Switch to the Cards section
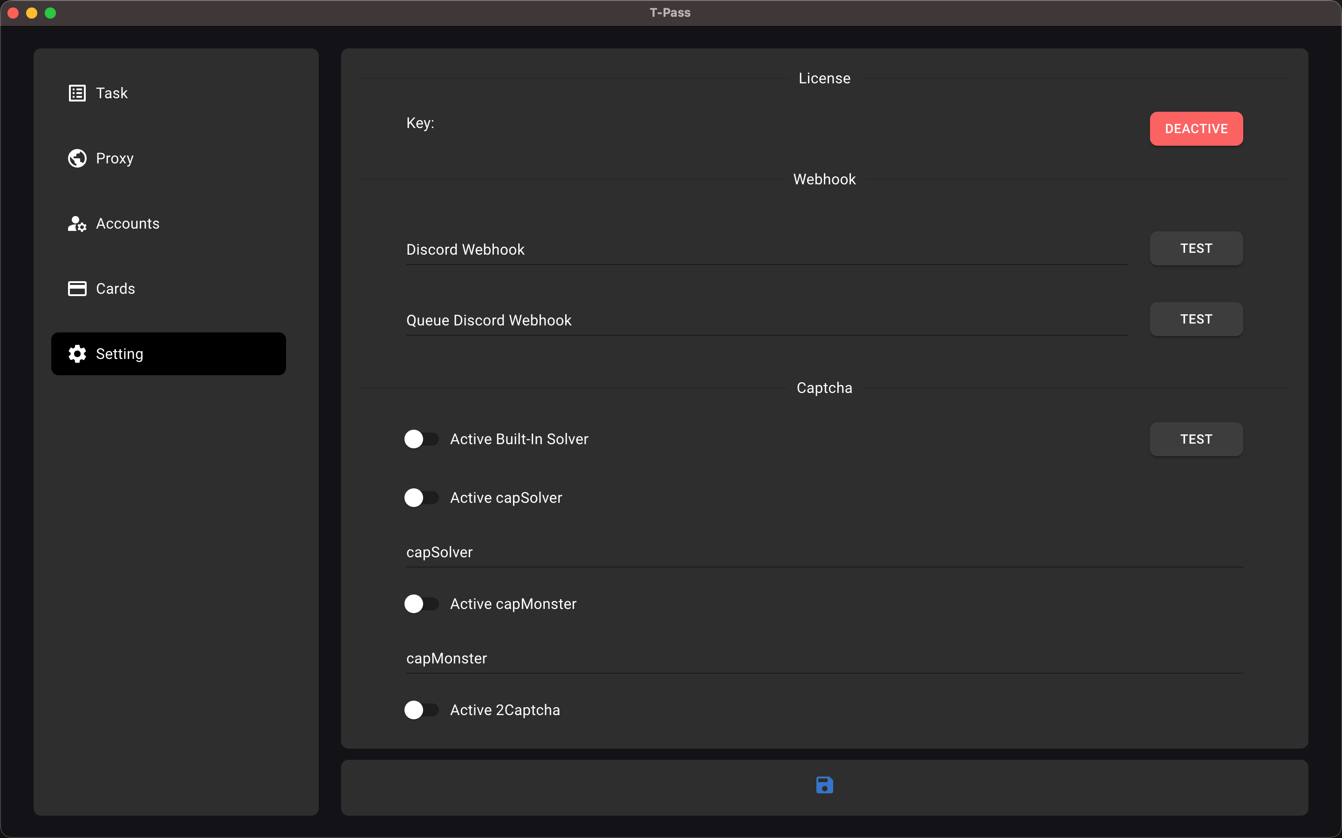1342x838 pixels. pyautogui.click(x=116, y=288)
